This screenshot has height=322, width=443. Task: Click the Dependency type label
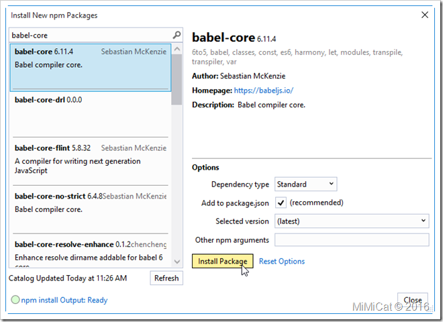coord(240,184)
